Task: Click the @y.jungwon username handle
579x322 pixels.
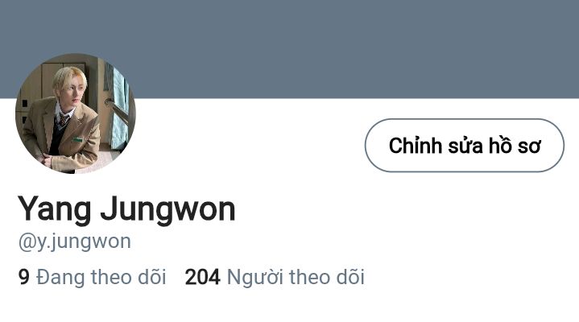Action: (x=75, y=242)
